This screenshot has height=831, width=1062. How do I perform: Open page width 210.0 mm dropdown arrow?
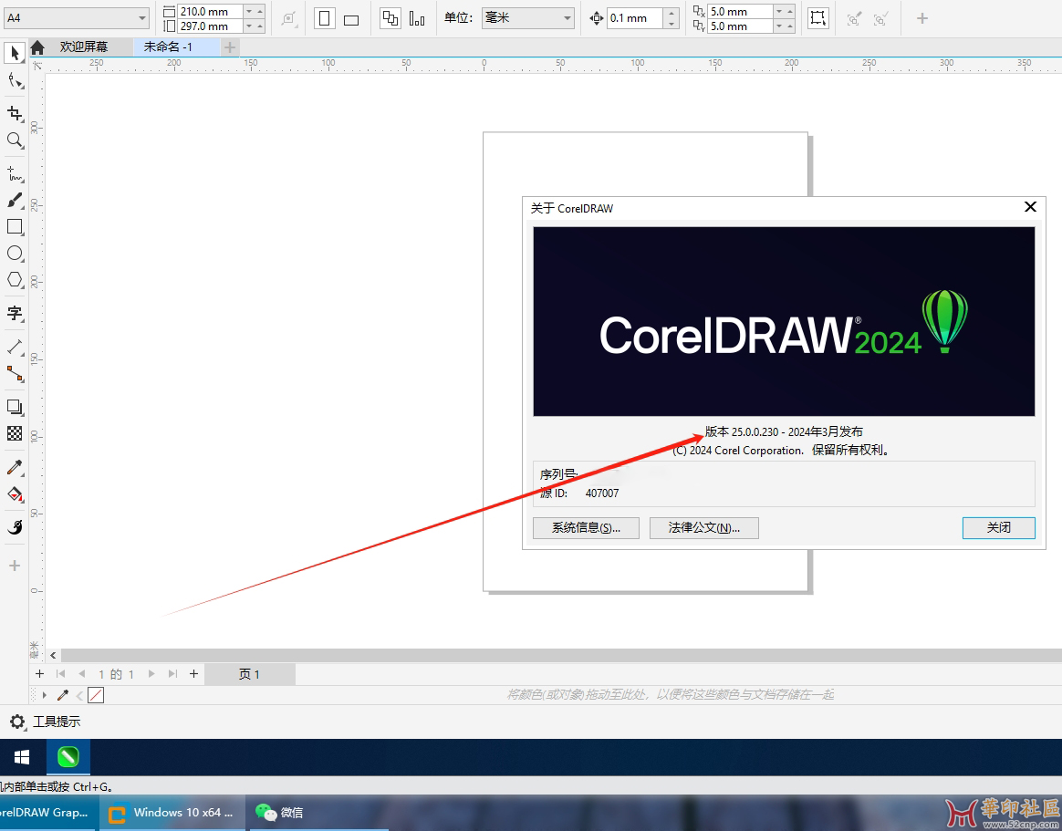248,12
